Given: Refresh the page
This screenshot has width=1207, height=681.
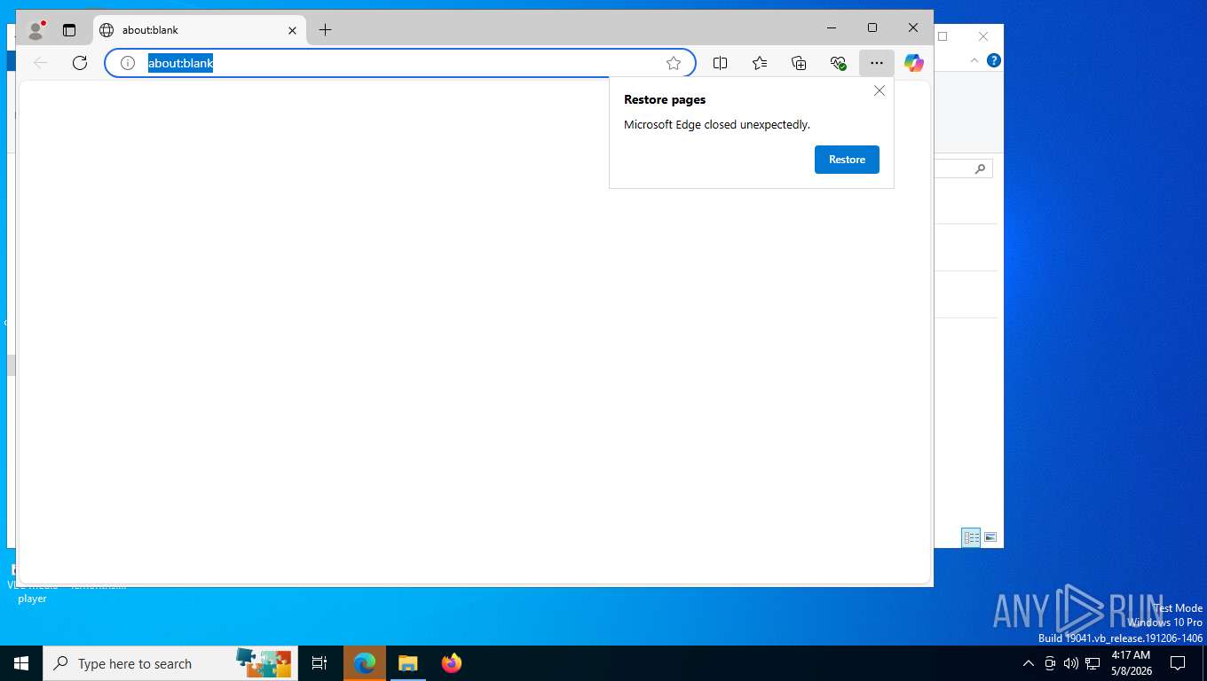Looking at the screenshot, I should tap(80, 63).
